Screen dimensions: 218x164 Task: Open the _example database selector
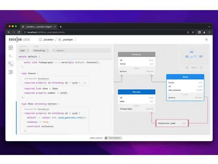[67, 39]
